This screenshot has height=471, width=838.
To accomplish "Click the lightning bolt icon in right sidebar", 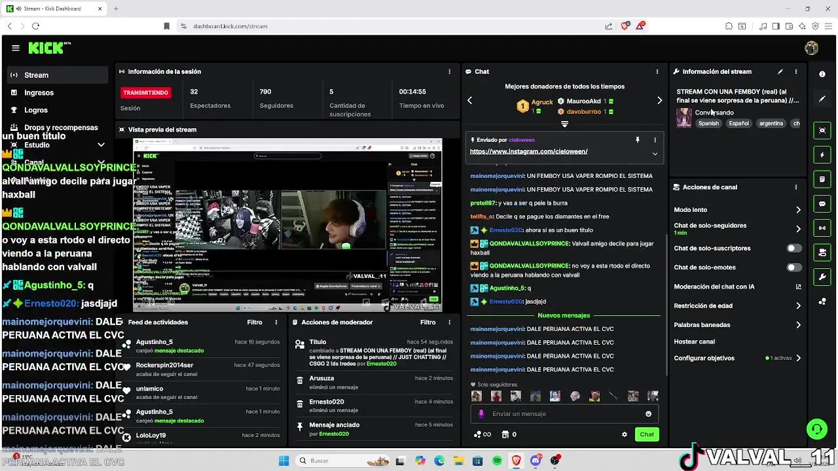I will [822, 155].
